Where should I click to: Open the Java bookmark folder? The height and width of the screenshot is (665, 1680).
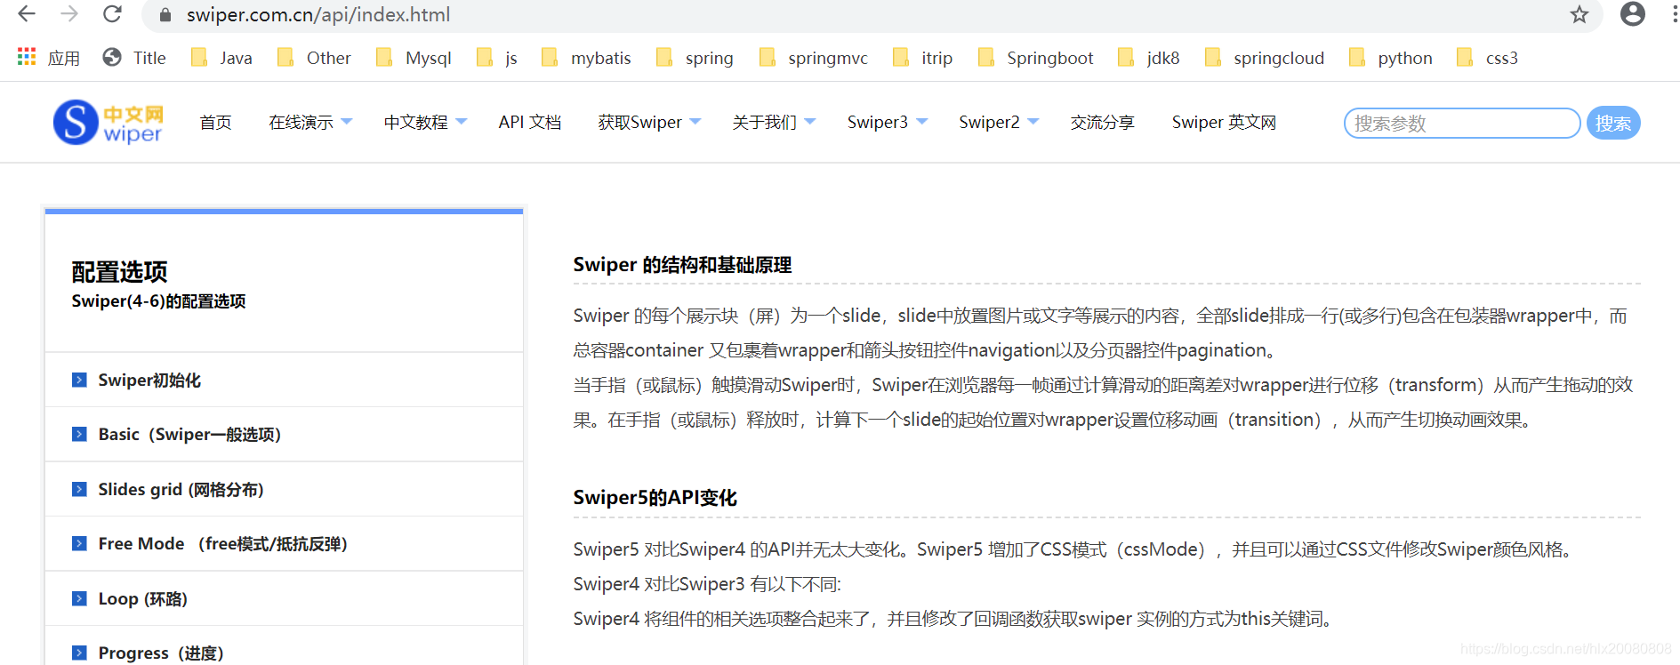(x=221, y=58)
